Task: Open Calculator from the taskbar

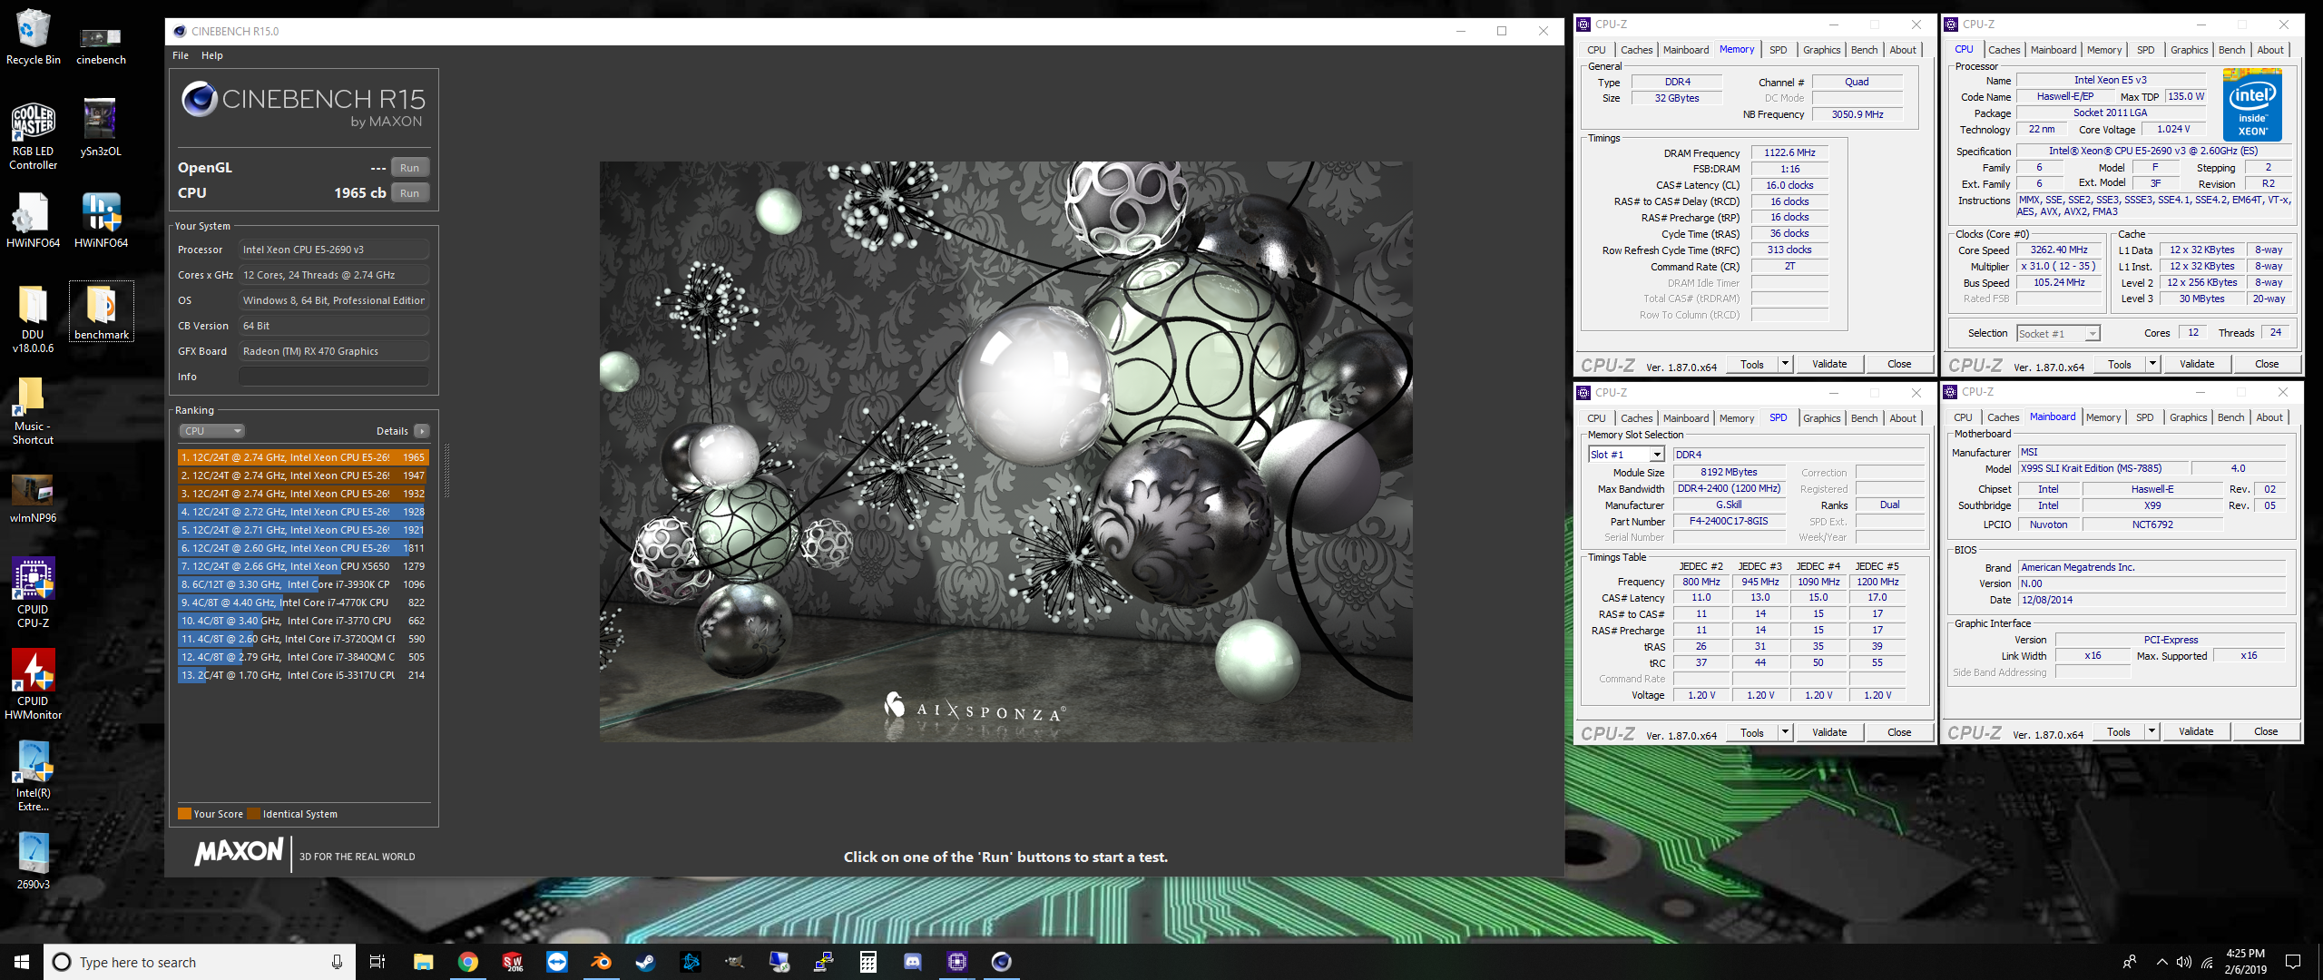Action: coord(868,962)
